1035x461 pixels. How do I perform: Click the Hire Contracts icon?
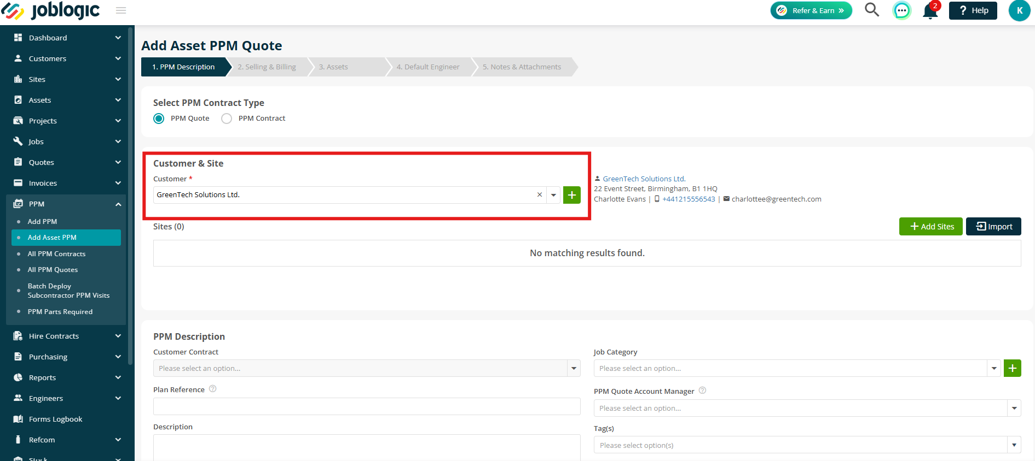point(18,336)
